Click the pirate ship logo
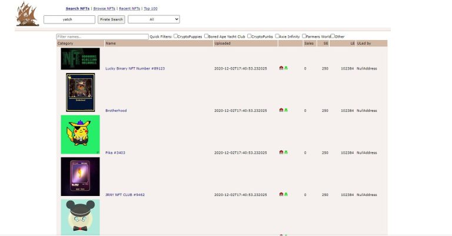Image resolution: width=452 pixels, height=236 pixels. [x=26, y=14]
